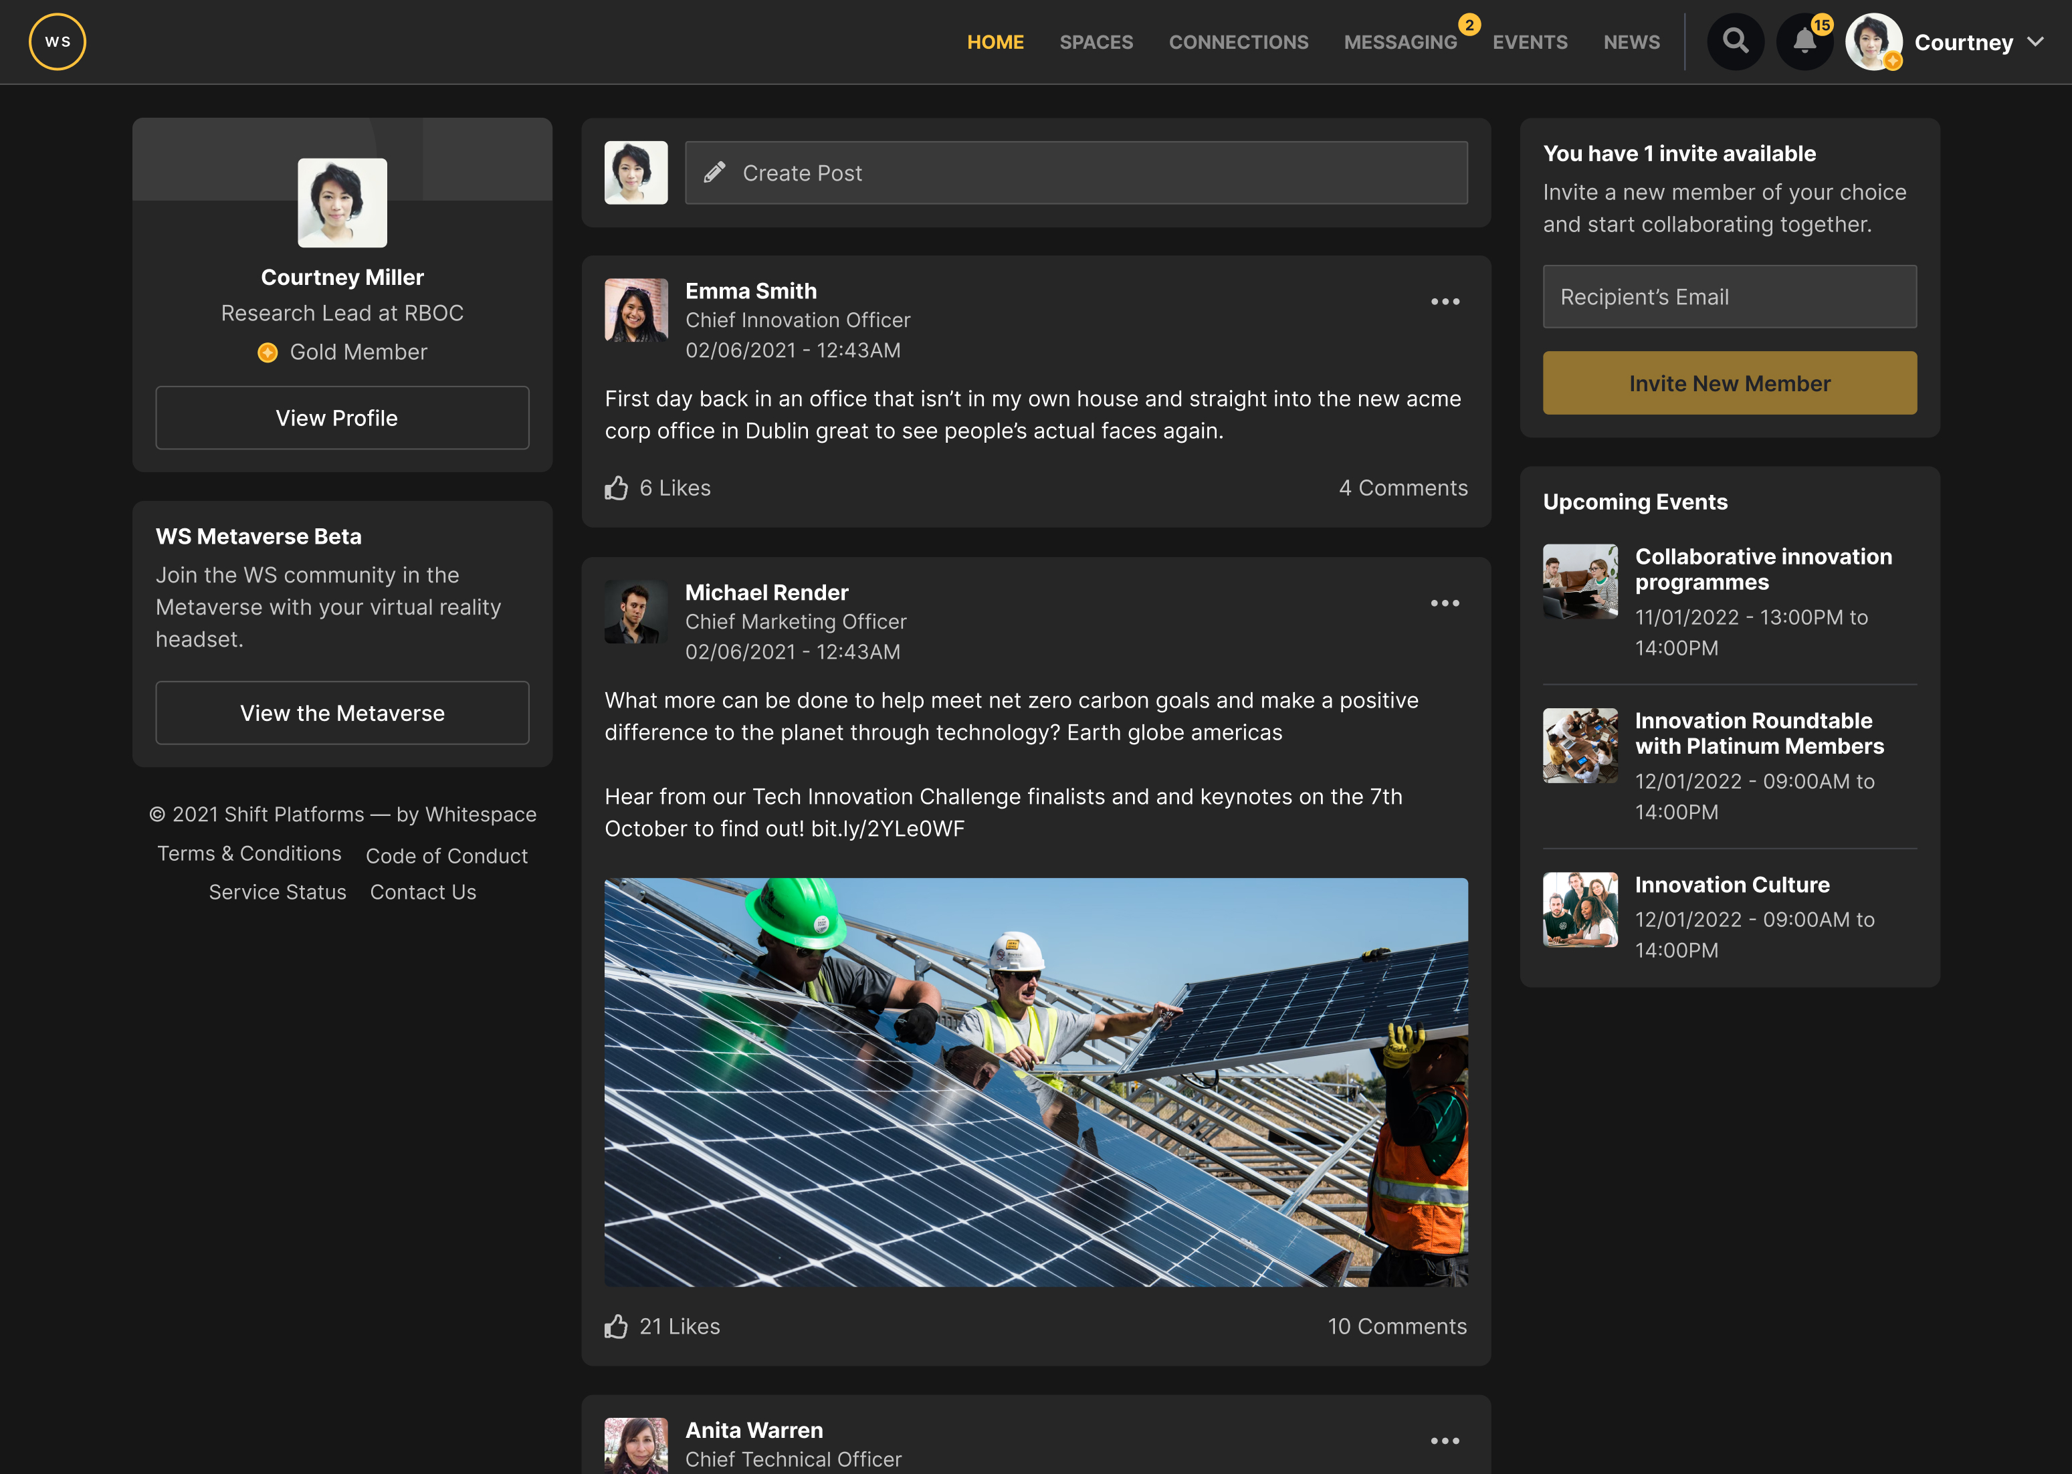2072x1474 pixels.
Task: Open the Innovation Culture event title
Action: pyautogui.click(x=1732, y=884)
